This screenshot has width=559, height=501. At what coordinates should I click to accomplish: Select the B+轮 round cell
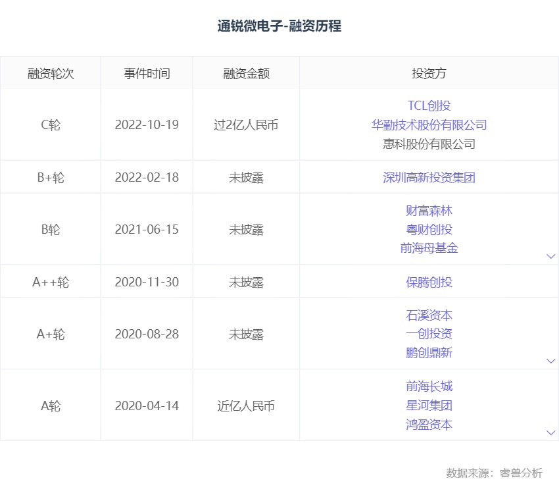click(51, 177)
